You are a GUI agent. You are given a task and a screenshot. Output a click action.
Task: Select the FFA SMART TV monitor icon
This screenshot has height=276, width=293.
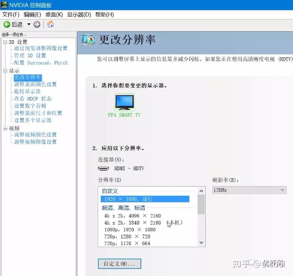[x=125, y=102]
